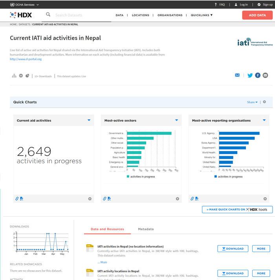This screenshot has width=275, height=280.
Task: Click the blue envelope contact icon
Action: point(237,75)
